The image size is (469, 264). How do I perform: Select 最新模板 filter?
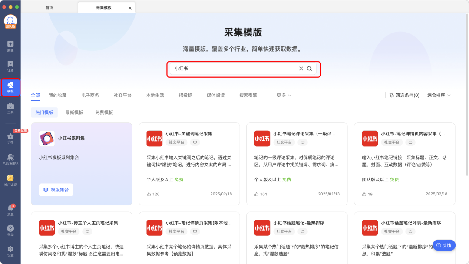pyautogui.click(x=74, y=112)
